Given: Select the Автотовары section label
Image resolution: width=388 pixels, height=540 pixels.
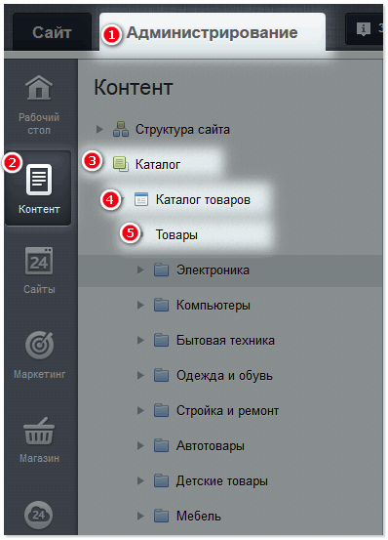Looking at the screenshot, I should coord(211,446).
